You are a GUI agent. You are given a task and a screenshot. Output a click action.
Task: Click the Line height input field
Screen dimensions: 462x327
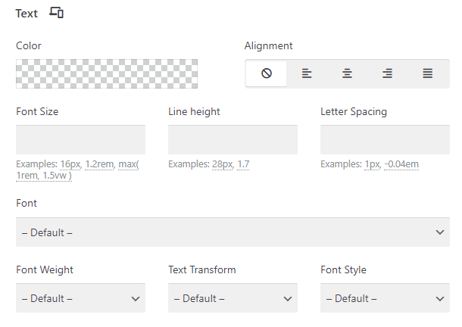pyautogui.click(x=233, y=140)
